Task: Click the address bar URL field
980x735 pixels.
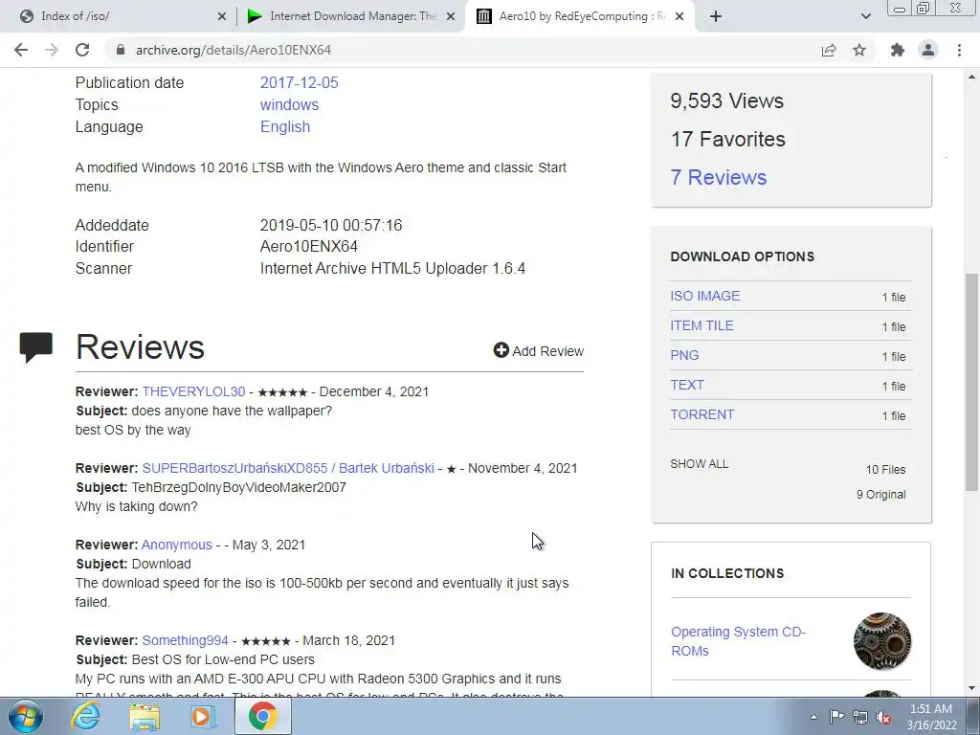Action: pos(462,50)
